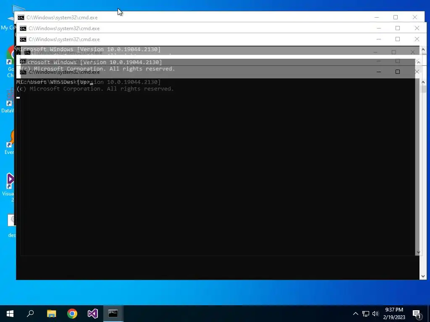The image size is (430, 322).
Task: Minimize the second-from-back cmd.exe window
Action: click(x=379, y=28)
